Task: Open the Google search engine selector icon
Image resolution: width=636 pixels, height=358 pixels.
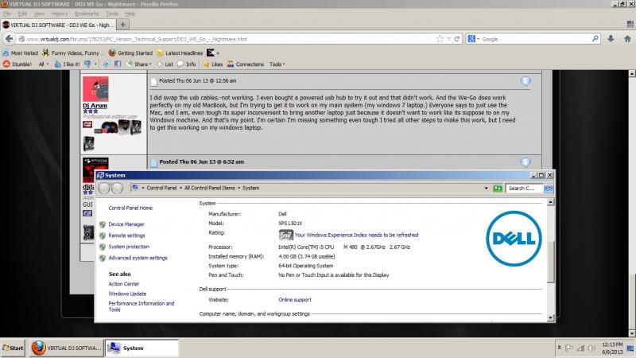Action: click(x=473, y=39)
